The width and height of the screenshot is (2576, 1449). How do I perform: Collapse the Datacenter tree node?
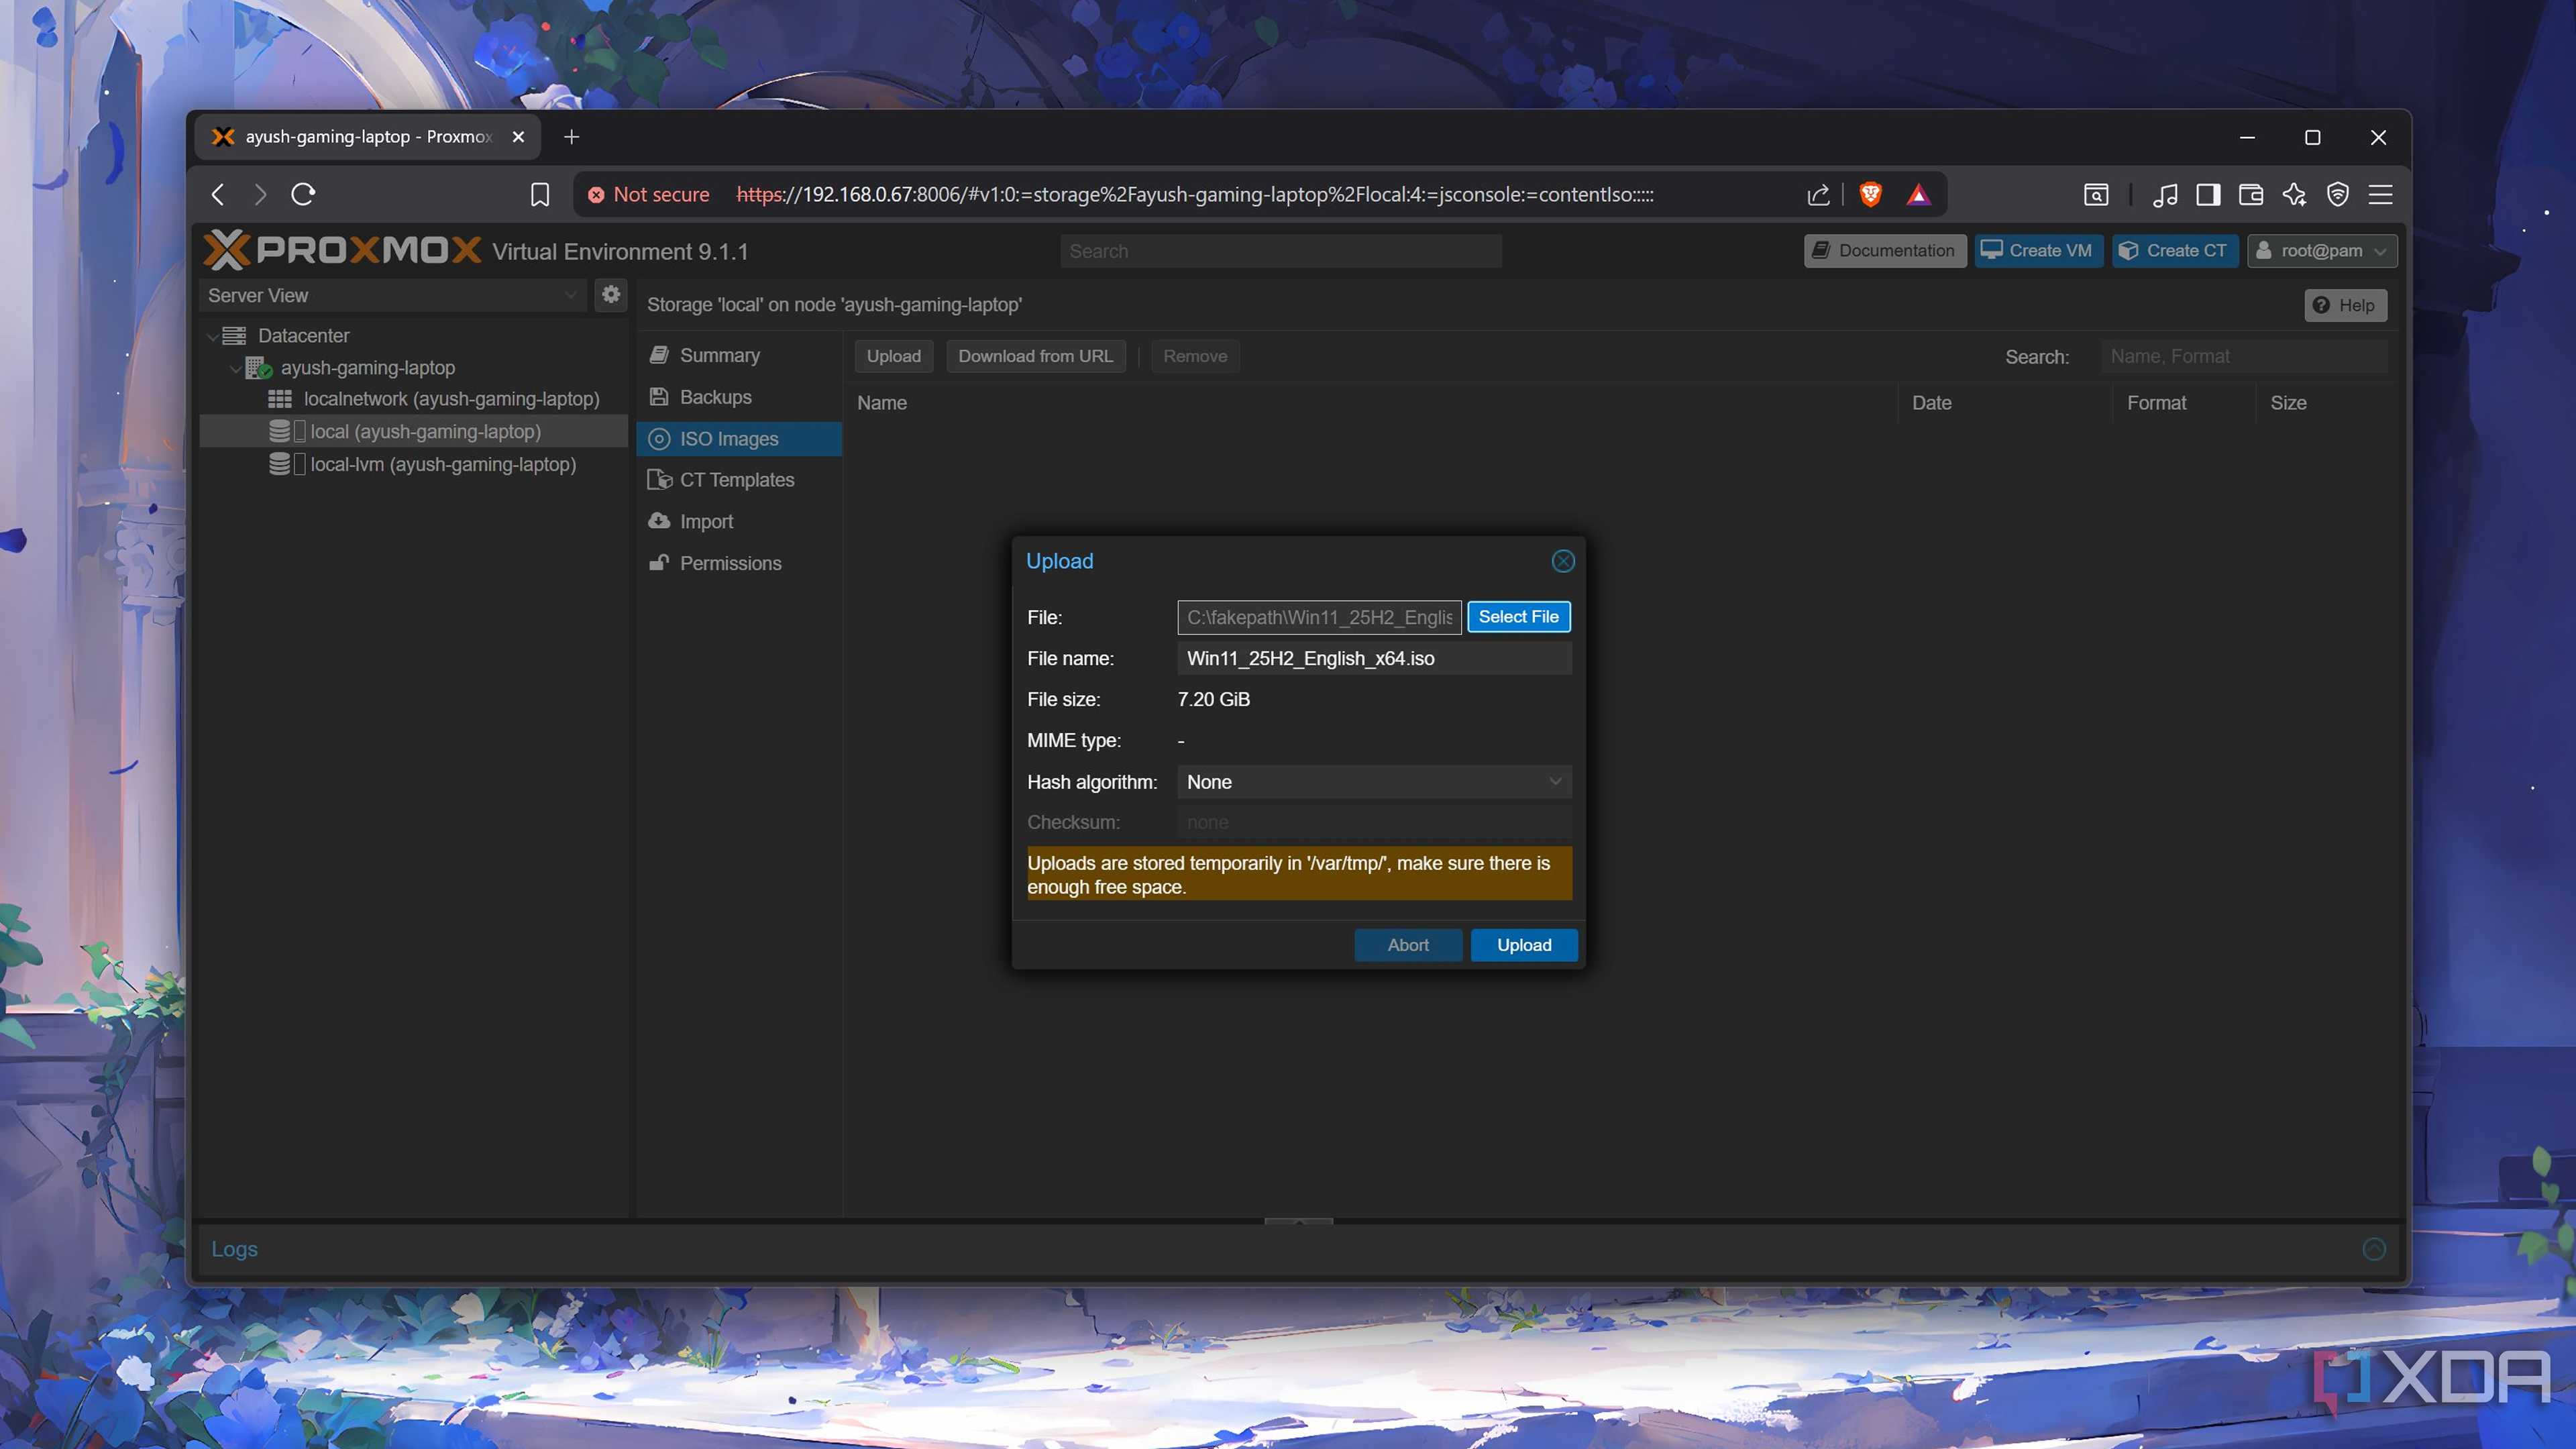click(212, 336)
